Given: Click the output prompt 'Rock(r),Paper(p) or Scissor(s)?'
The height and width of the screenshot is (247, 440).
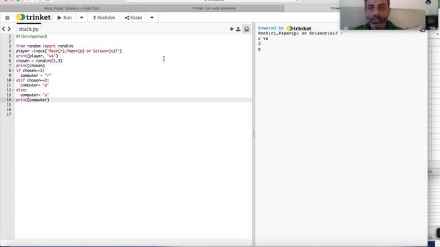Looking at the screenshot, I should coord(298,34).
